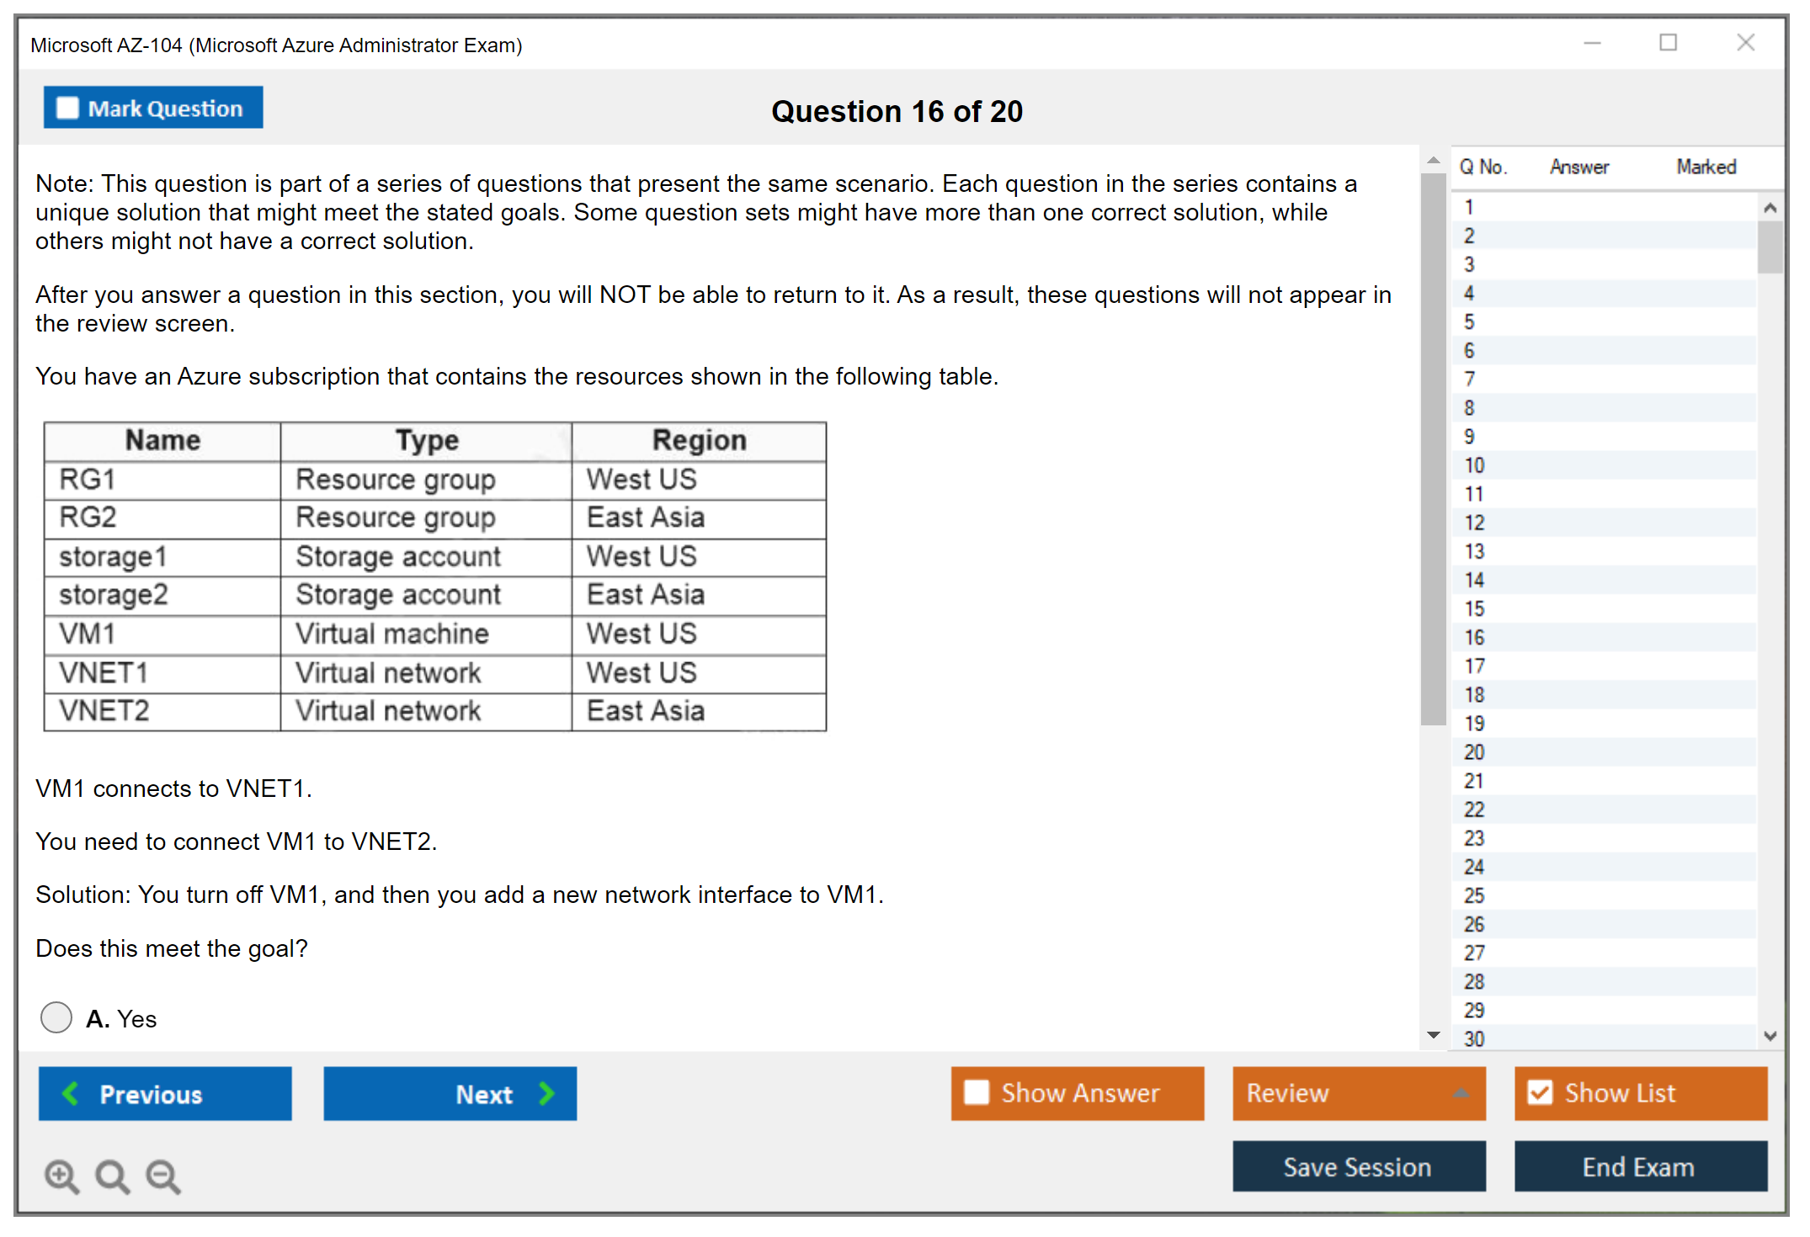The width and height of the screenshot is (1810, 1237).
Task: Close the AZ-104 exam window
Action: click(1745, 43)
